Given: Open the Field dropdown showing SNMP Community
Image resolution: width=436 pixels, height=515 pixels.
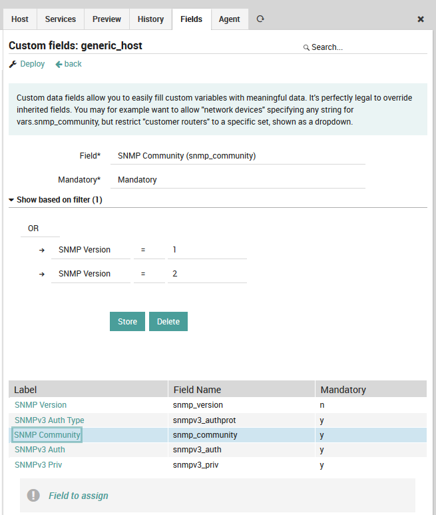Looking at the screenshot, I should point(238,156).
